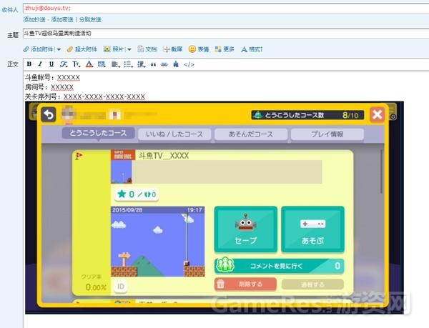Viewport: 429px width, 328px height.
Task: Insert a photo via 照片
Action: pyautogui.click(x=114, y=49)
